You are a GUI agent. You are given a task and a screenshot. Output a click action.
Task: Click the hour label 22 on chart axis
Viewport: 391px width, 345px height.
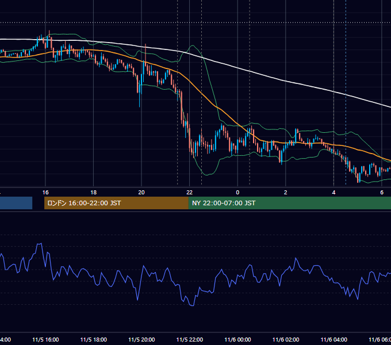coord(190,193)
